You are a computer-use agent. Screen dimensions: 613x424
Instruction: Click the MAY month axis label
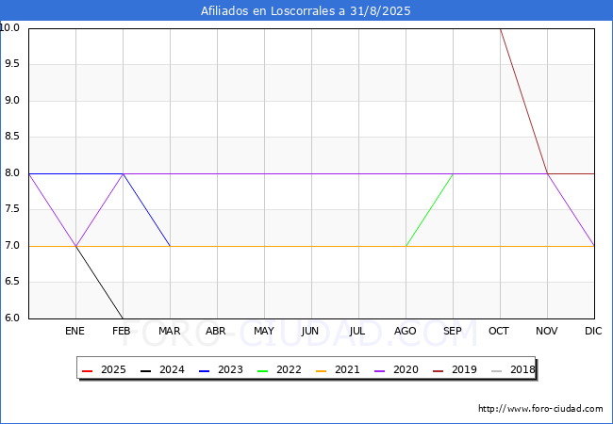pos(264,331)
